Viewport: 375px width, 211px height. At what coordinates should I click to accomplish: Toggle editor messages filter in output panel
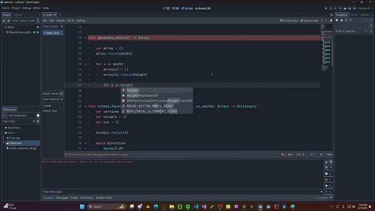[328, 192]
